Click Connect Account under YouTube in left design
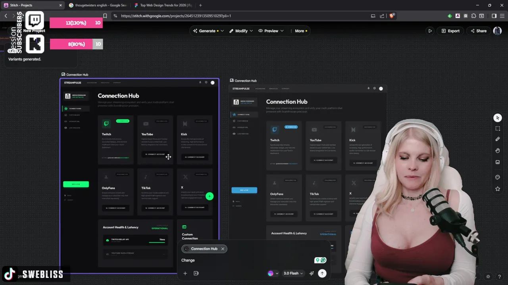 tap(155, 154)
